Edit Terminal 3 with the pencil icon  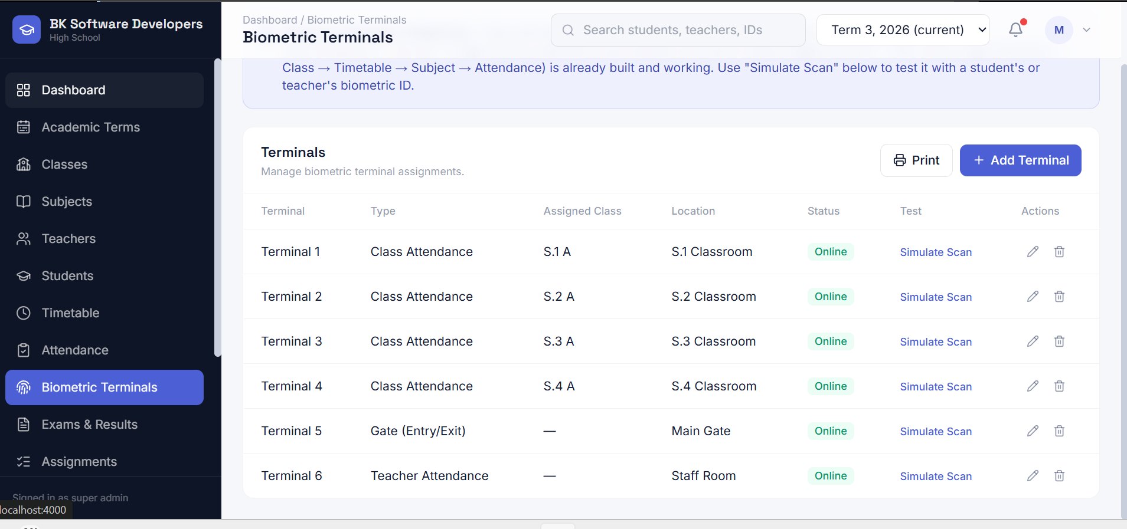tap(1033, 341)
